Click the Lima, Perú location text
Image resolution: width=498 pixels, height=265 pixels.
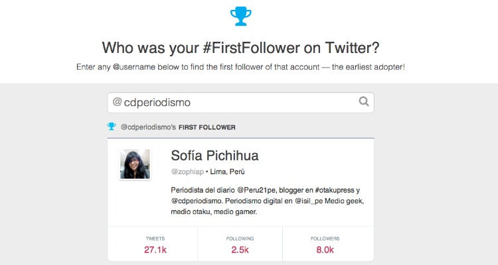pyautogui.click(x=227, y=172)
